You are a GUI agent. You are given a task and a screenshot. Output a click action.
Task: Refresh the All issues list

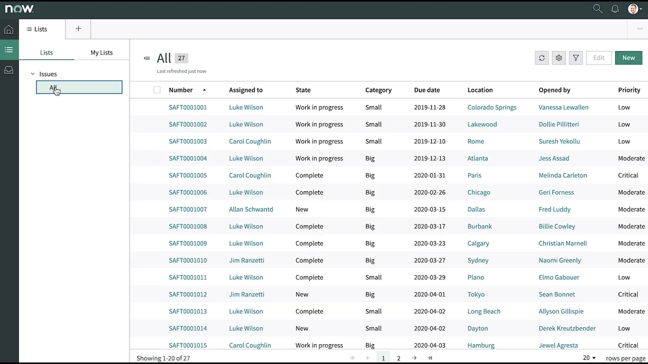tap(541, 58)
